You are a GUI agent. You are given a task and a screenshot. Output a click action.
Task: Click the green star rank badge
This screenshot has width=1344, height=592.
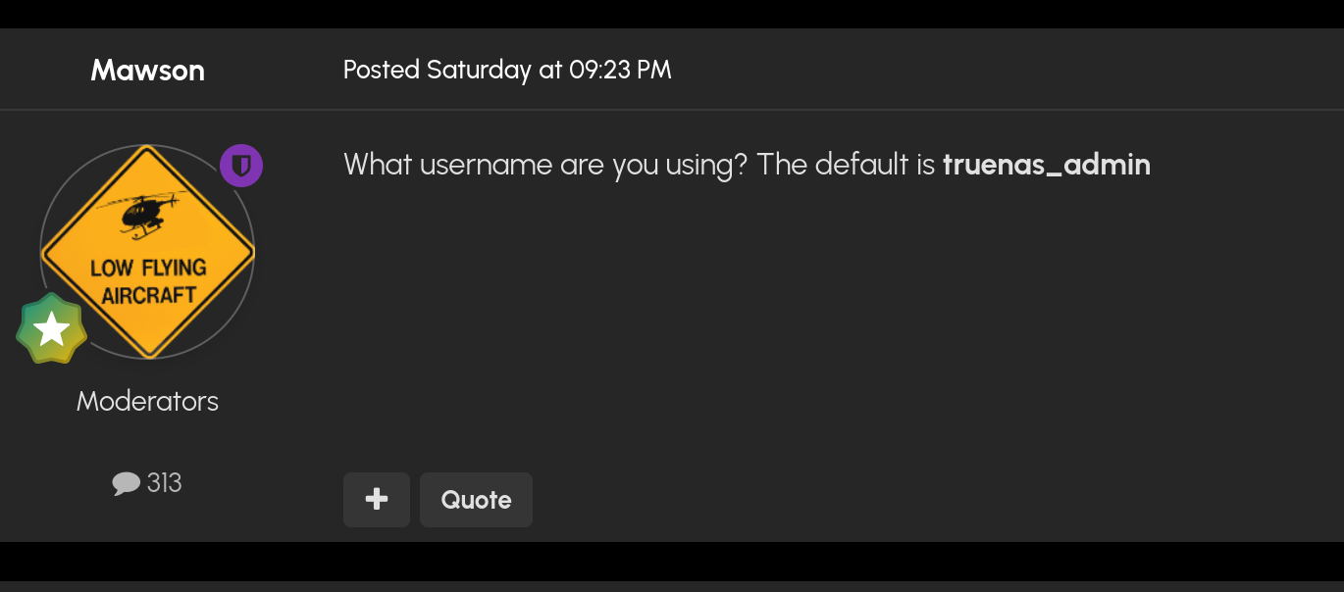tap(52, 328)
